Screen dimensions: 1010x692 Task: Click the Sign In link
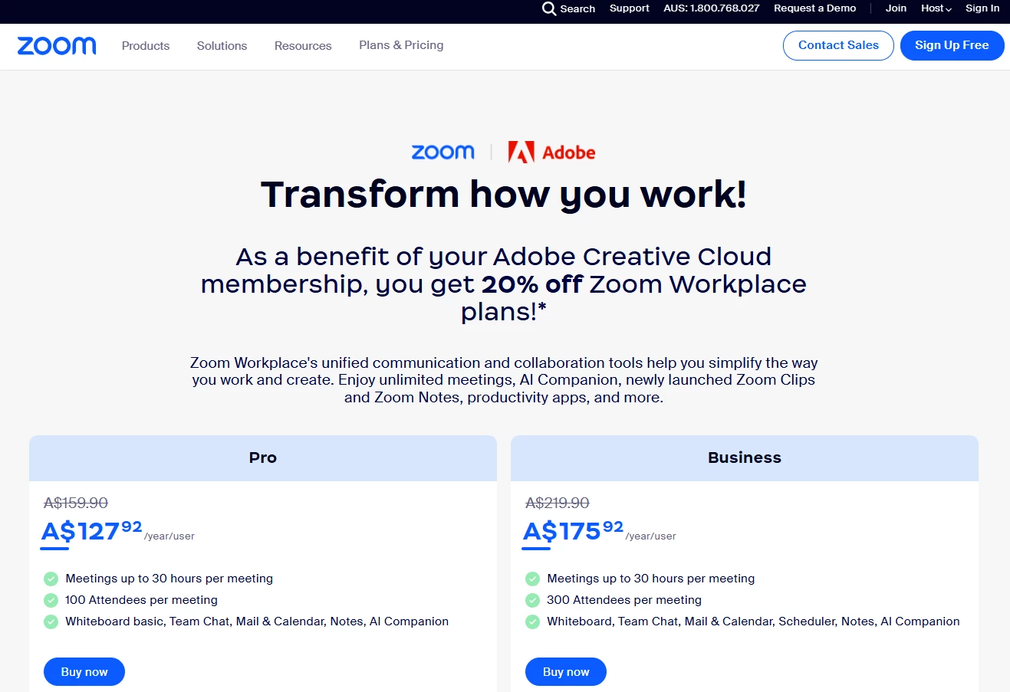point(982,8)
